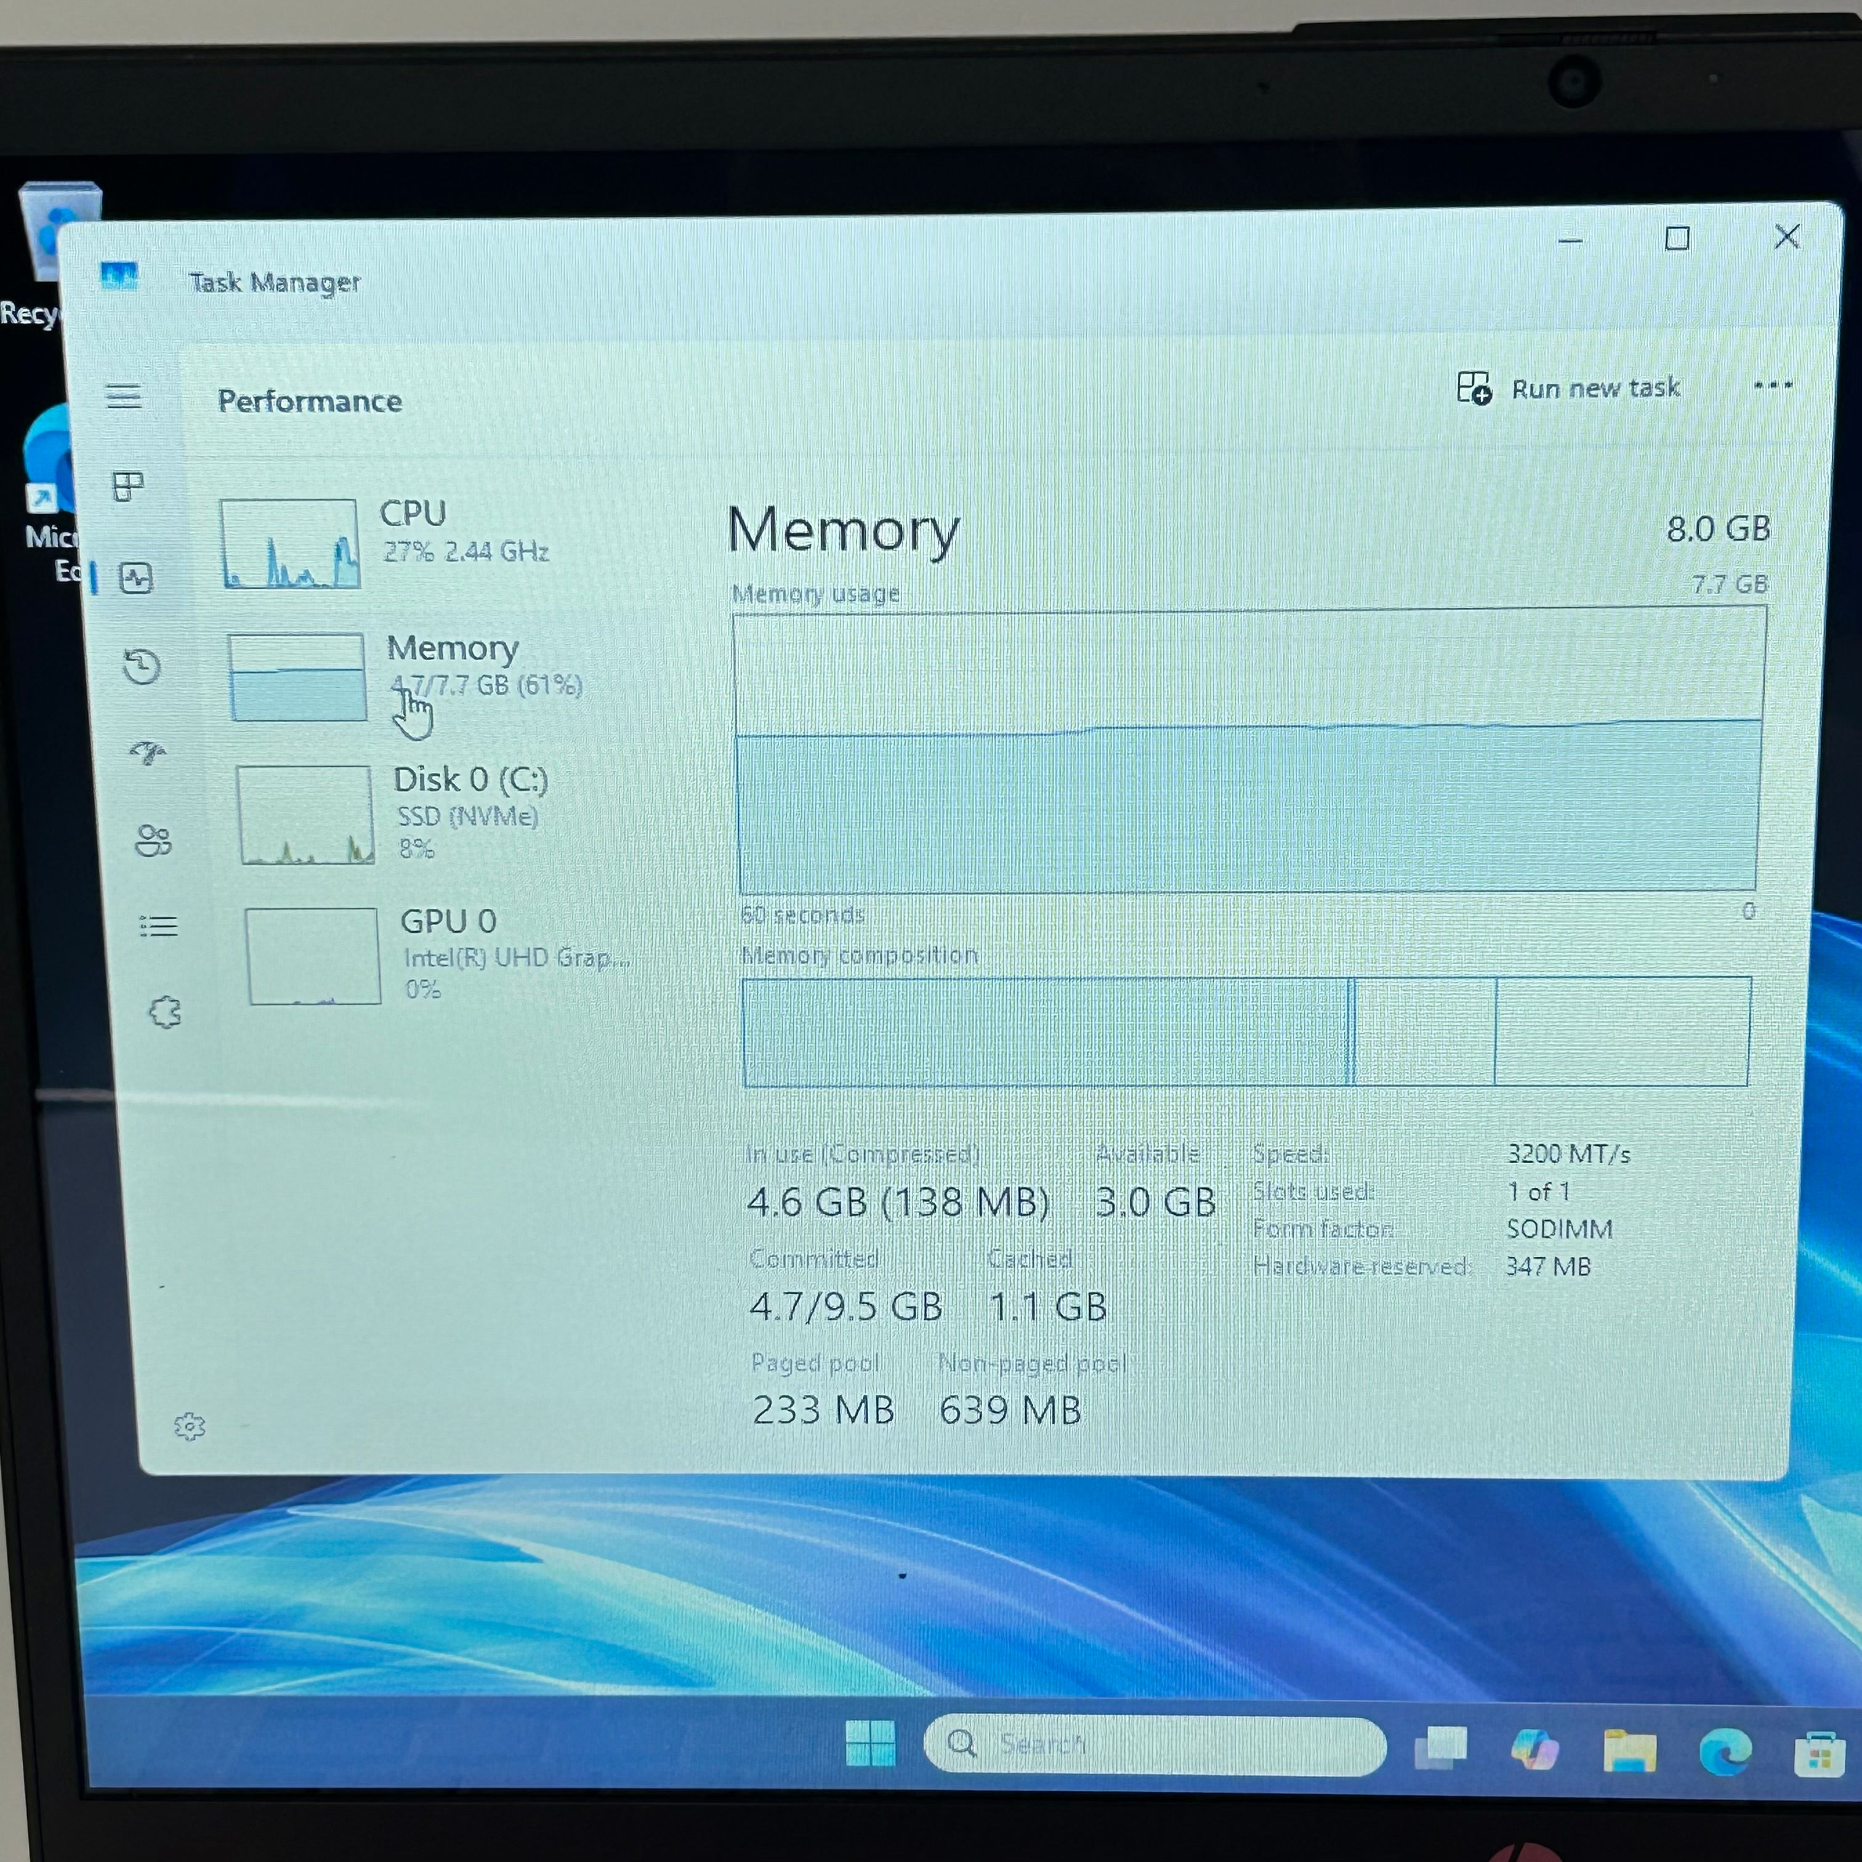Screen dimensions: 1862x1862
Task: Click the Hardware reserved value 347 MB
Action: [1548, 1267]
